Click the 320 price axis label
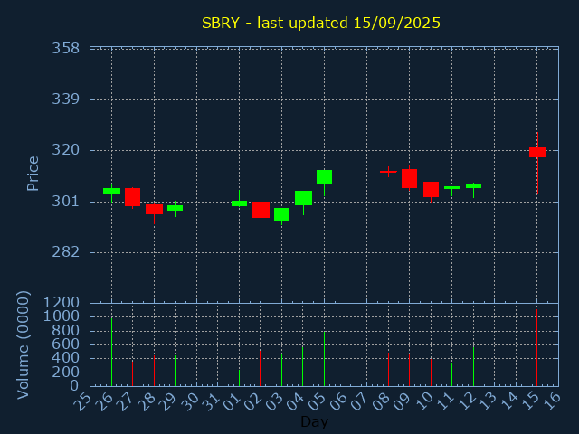The height and width of the screenshot is (434, 579). (x=66, y=150)
